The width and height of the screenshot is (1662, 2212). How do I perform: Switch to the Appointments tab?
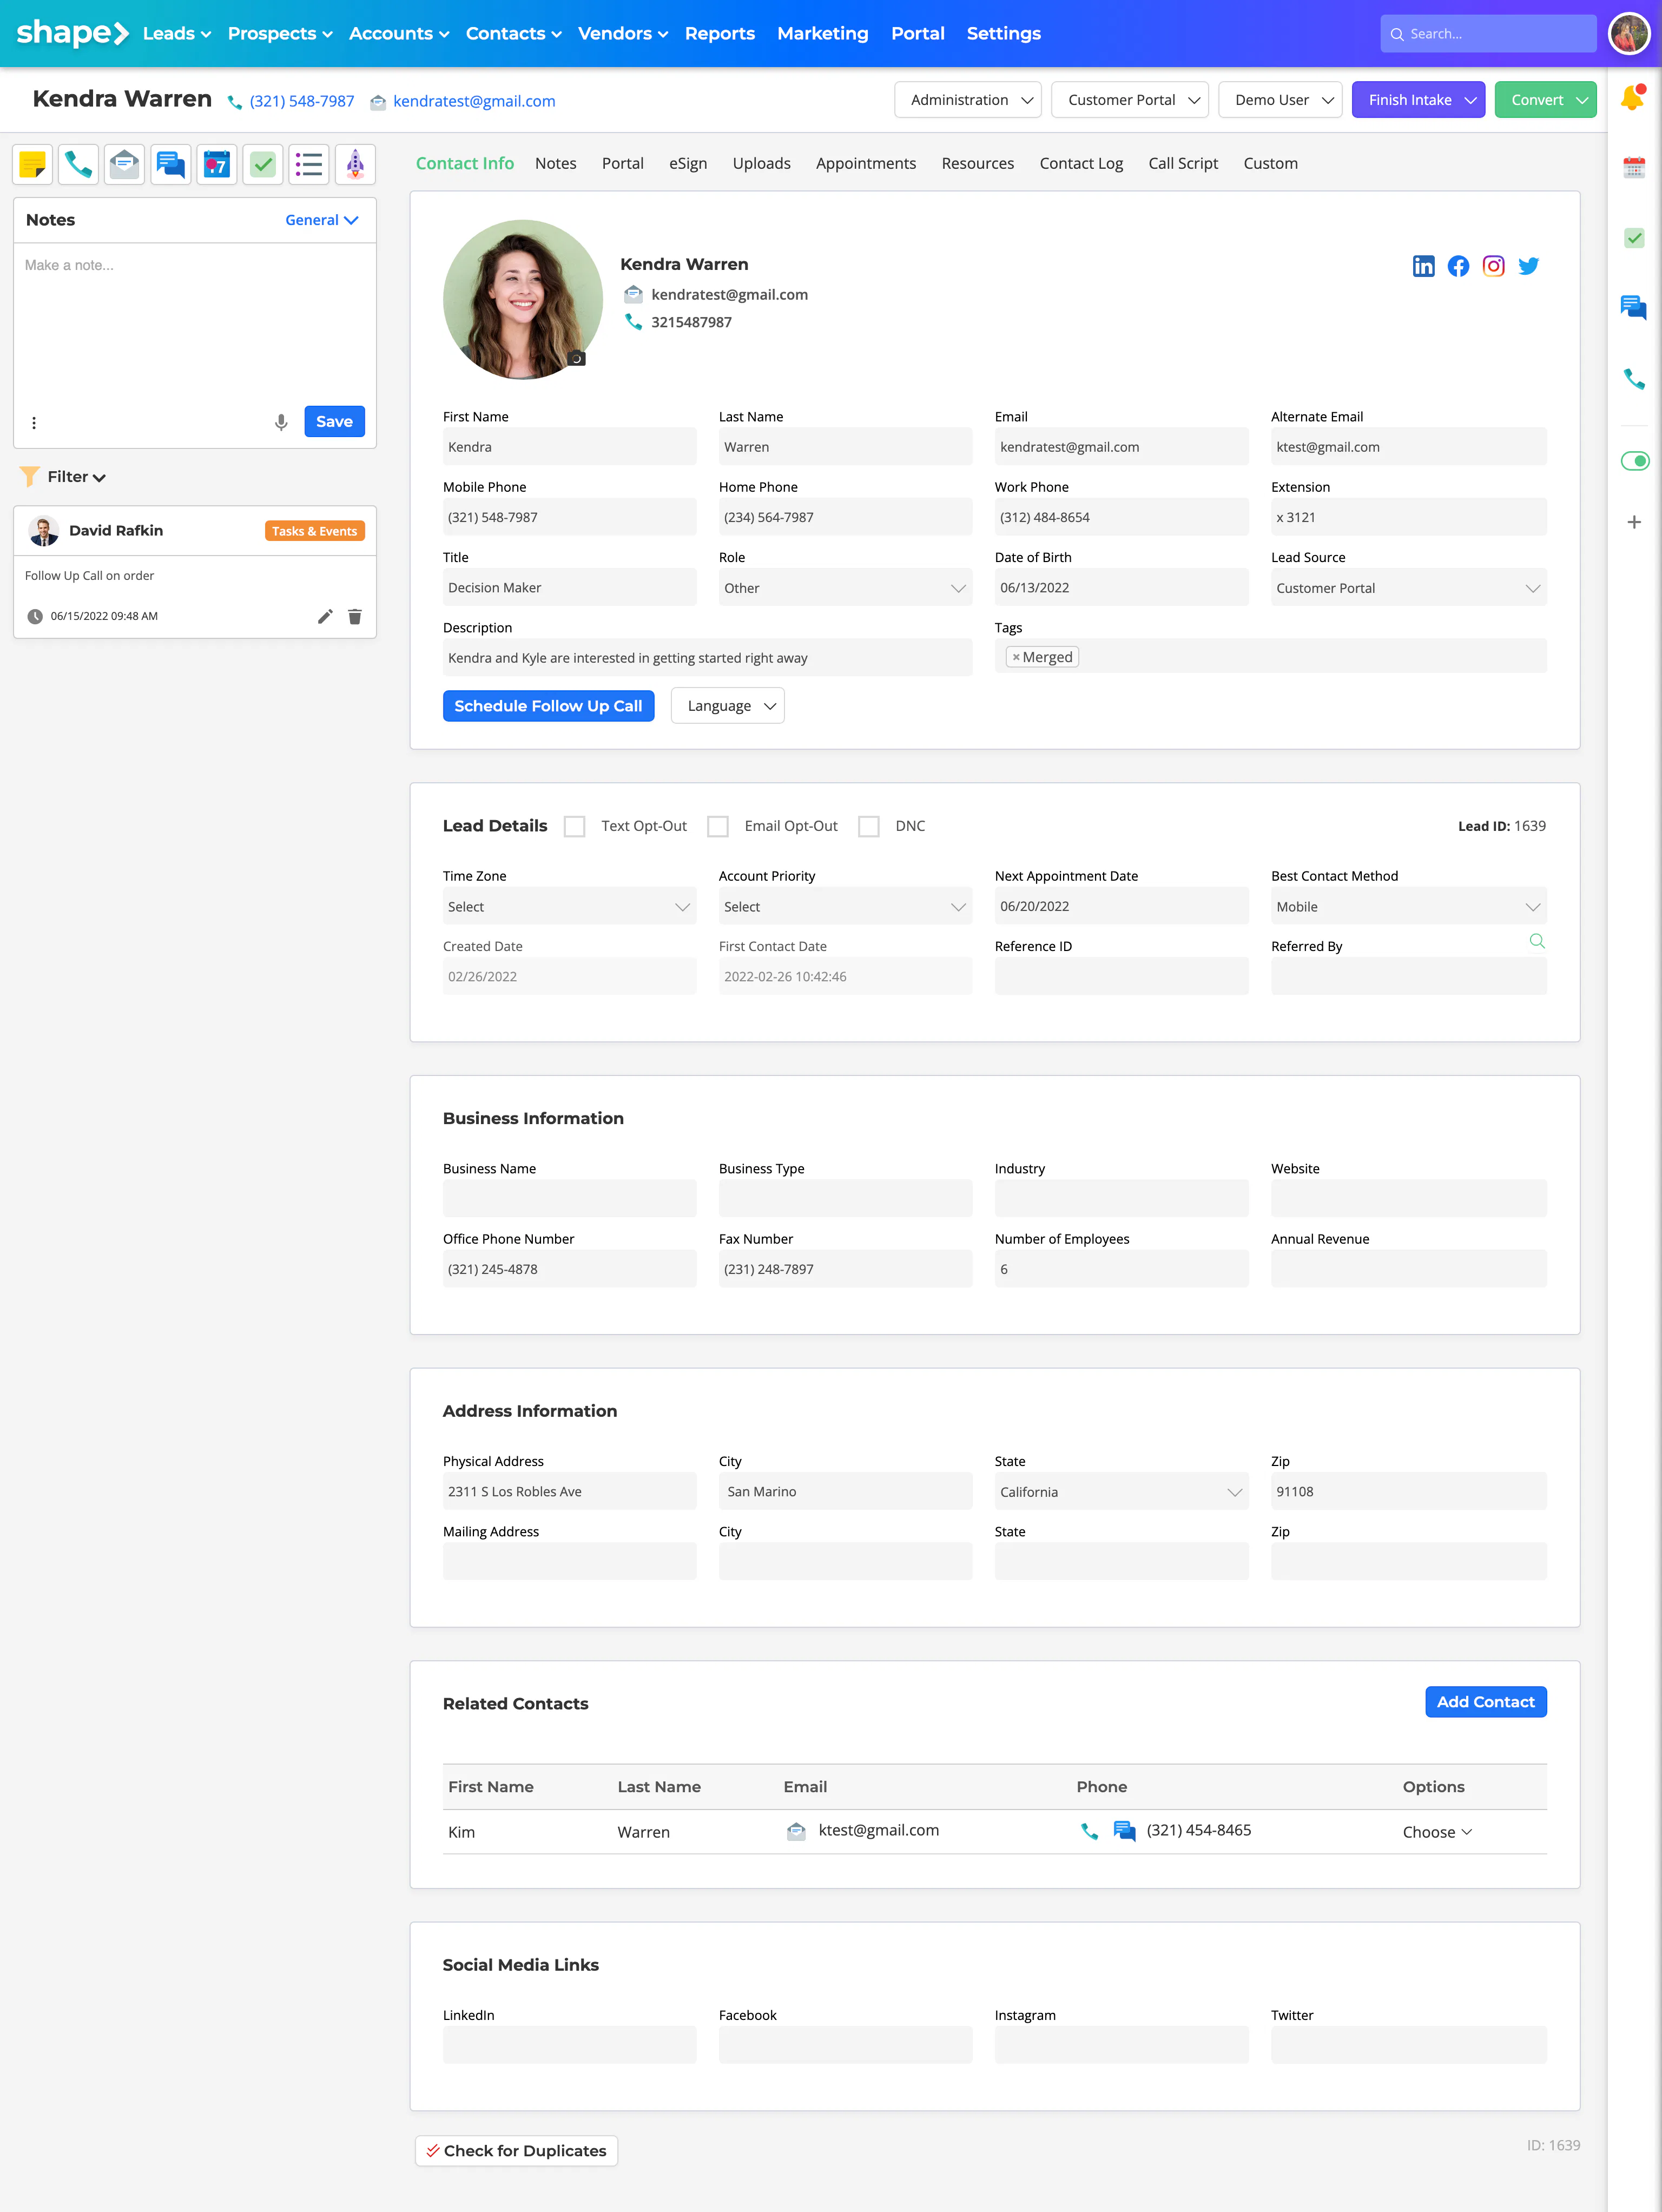pyautogui.click(x=865, y=163)
